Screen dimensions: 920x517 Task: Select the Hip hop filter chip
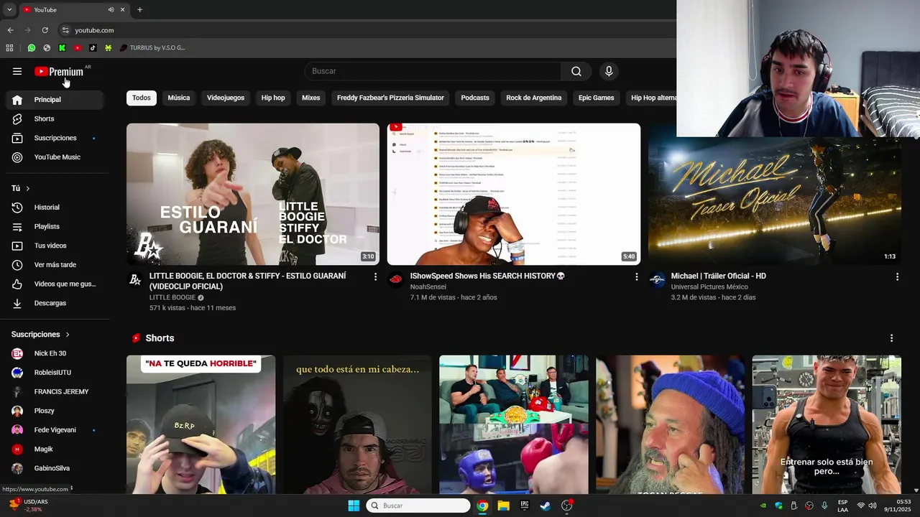[x=273, y=98]
